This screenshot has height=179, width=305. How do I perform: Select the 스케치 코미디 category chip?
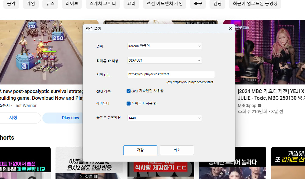click(103, 3)
